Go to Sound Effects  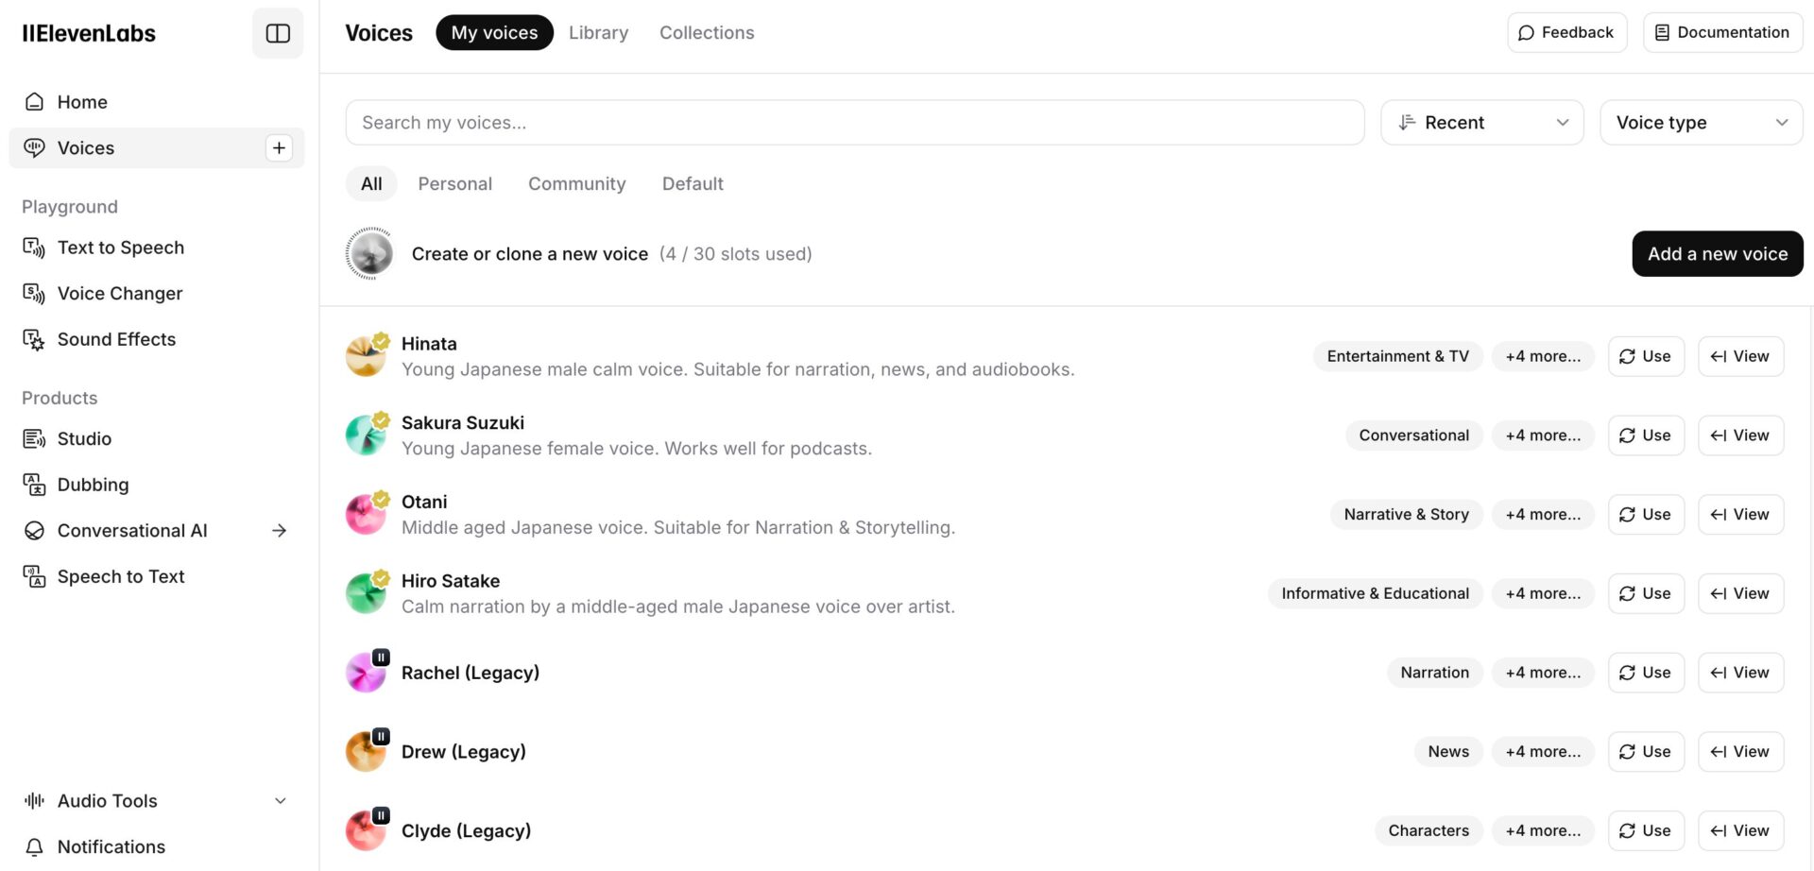[116, 339]
